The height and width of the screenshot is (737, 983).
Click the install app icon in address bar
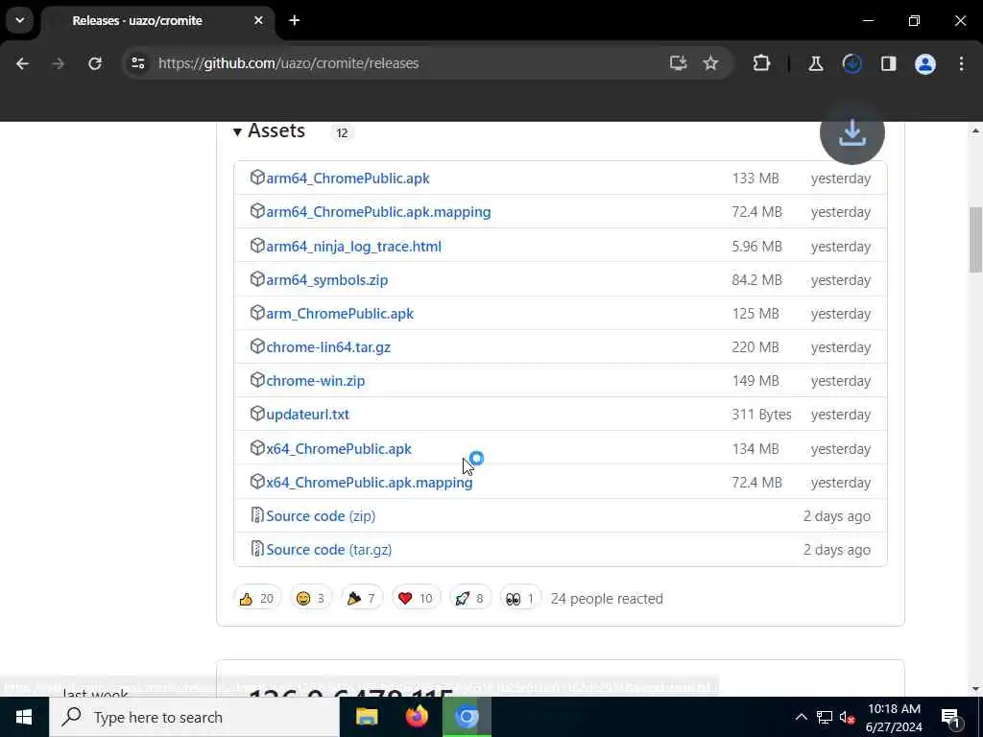pyautogui.click(x=678, y=63)
